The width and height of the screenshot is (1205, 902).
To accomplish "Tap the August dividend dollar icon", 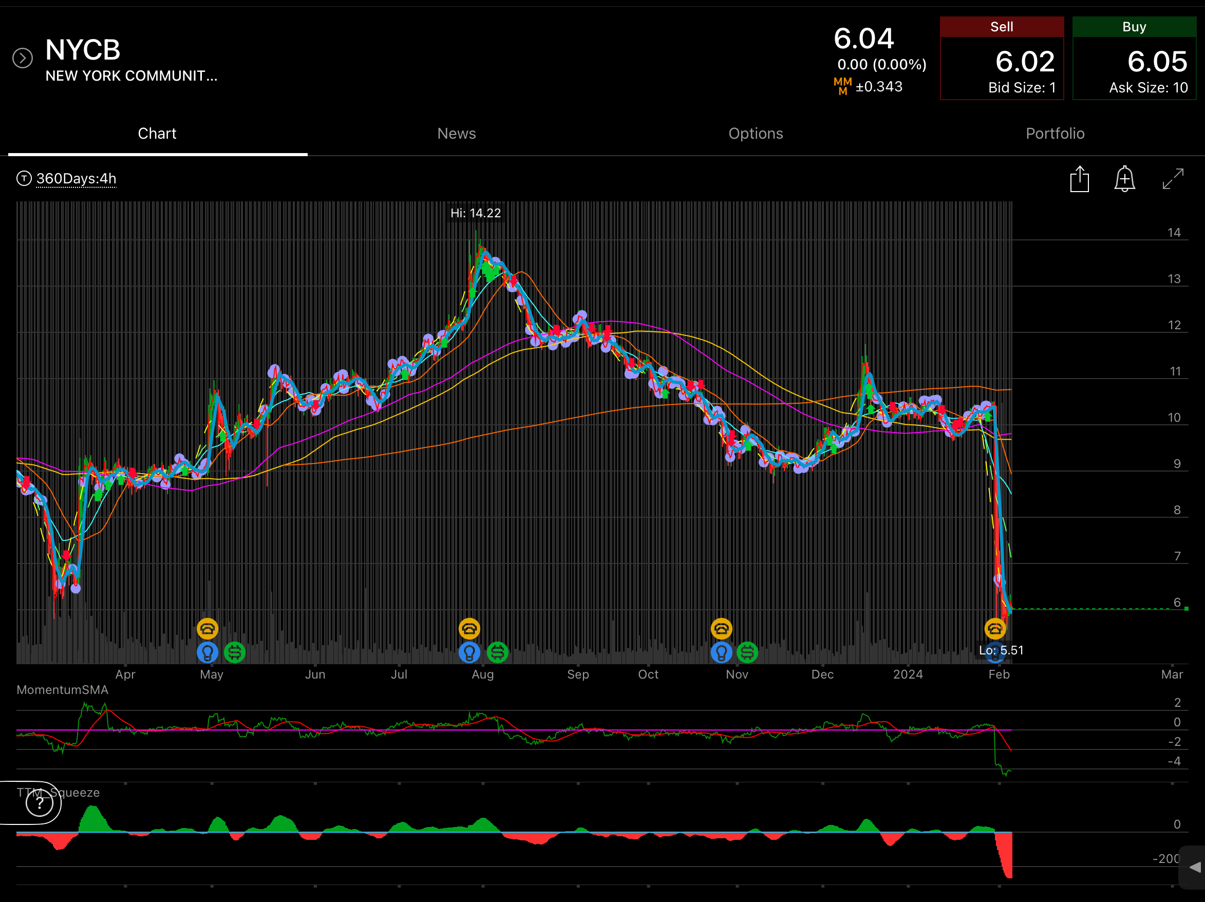I will pos(497,652).
